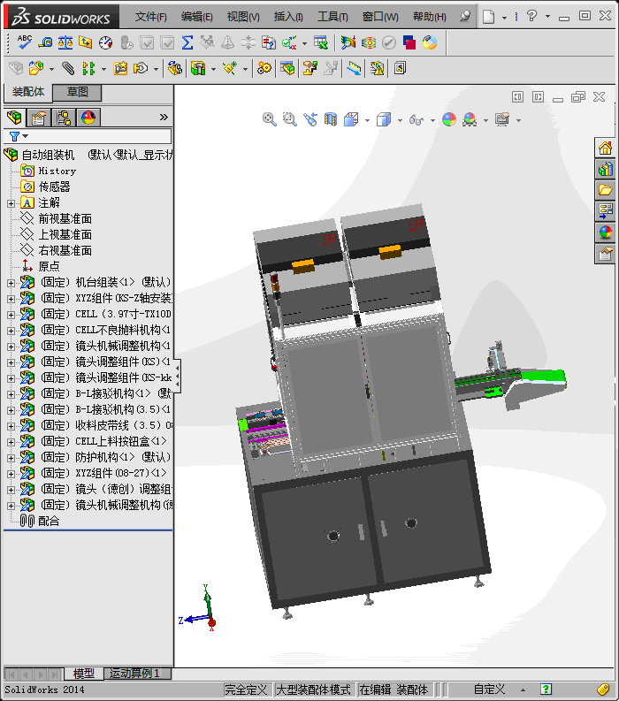Open the 自定义 status bar dropdown arrow
Image resolution: width=619 pixels, height=701 pixels.
click(523, 690)
